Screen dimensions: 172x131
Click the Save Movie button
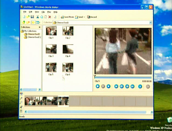click(67, 17)
